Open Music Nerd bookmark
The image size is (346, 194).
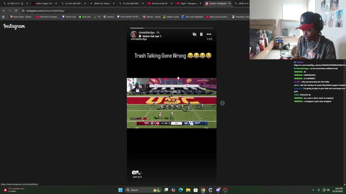coord(21,17)
